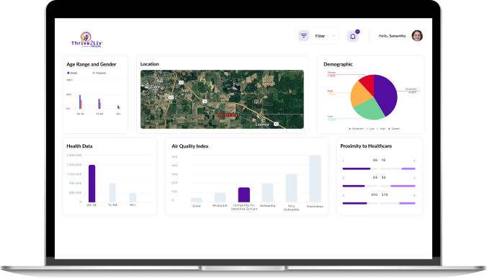Image resolution: width=487 pixels, height=278 pixels.
Task: Click the Location satellite map
Action: pos(222,99)
